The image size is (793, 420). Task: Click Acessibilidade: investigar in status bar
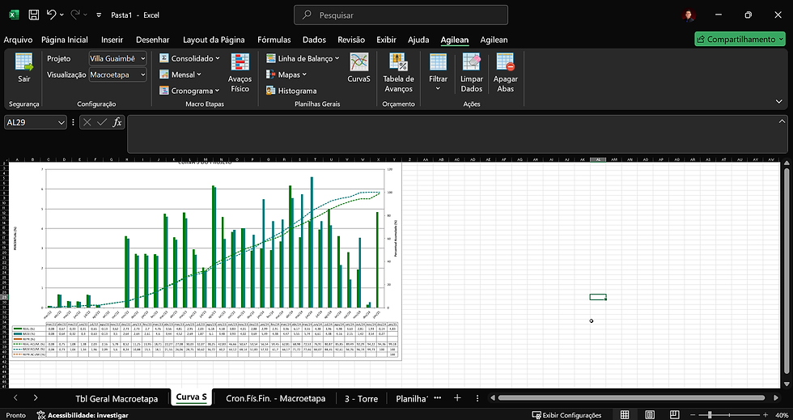[x=83, y=415]
